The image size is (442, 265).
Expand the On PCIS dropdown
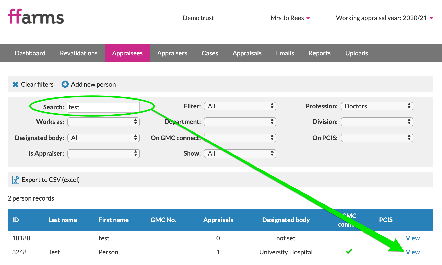377,138
